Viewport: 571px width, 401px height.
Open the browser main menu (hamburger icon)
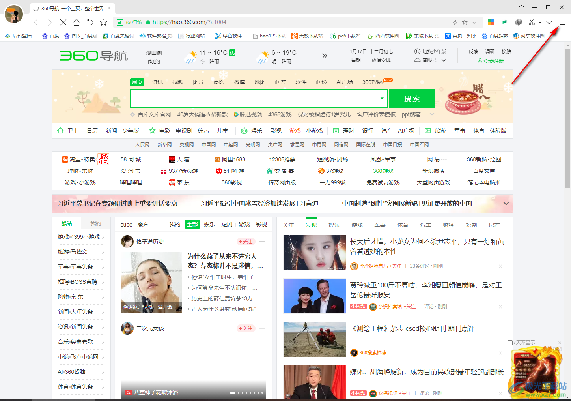pos(562,22)
